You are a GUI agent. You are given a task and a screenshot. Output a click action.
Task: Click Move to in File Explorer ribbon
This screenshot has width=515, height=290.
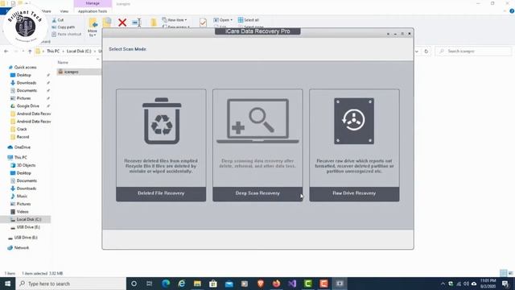(93, 27)
